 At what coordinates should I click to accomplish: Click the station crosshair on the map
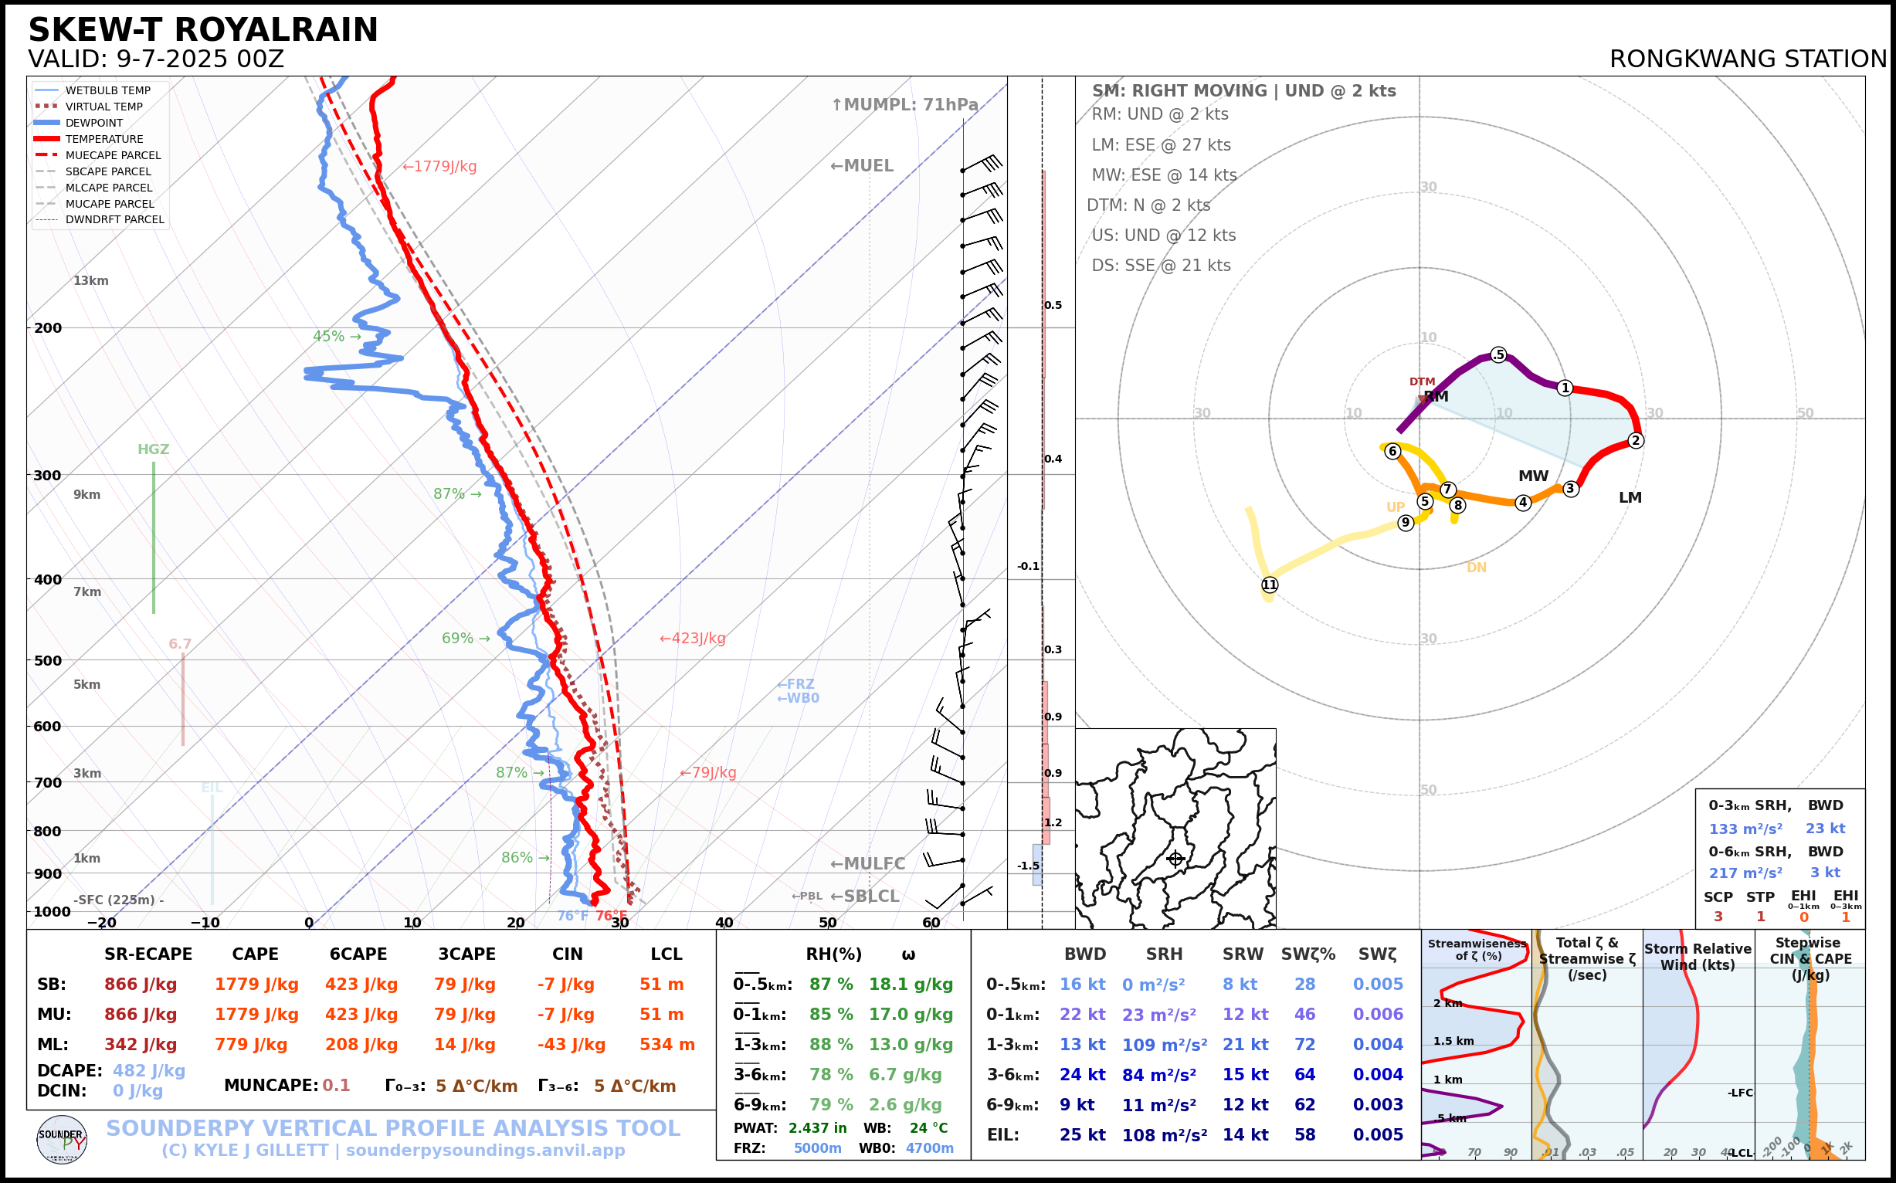(1175, 859)
